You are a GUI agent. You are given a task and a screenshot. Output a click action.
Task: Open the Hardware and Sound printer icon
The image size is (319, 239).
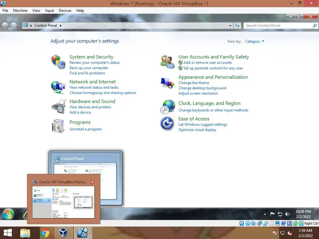coord(59,106)
